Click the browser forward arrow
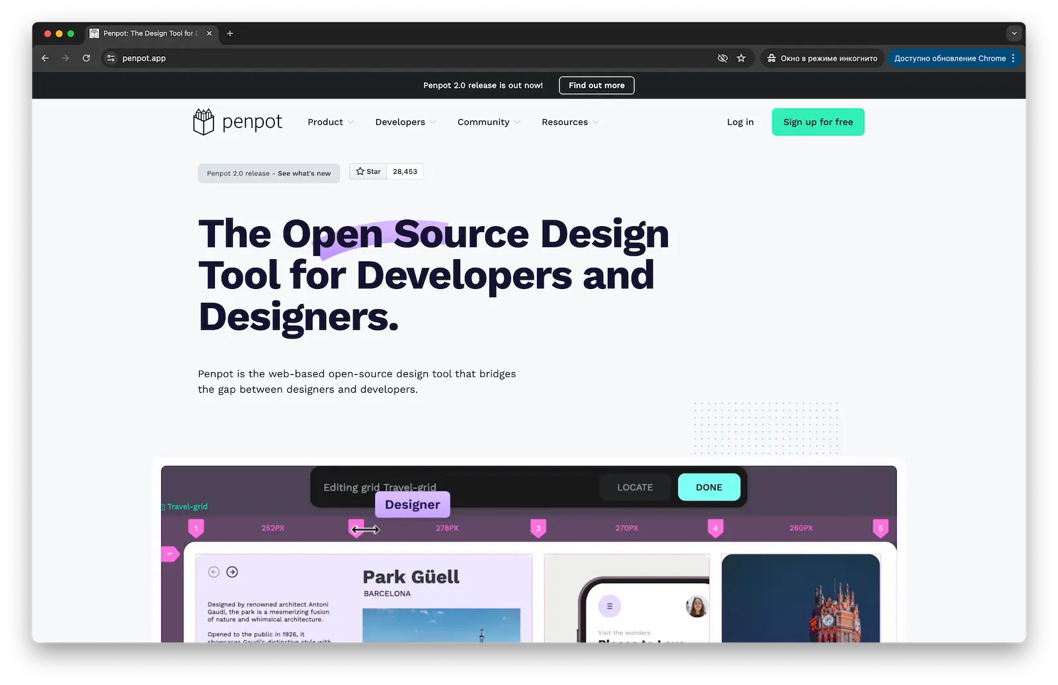1058x685 pixels. point(65,58)
